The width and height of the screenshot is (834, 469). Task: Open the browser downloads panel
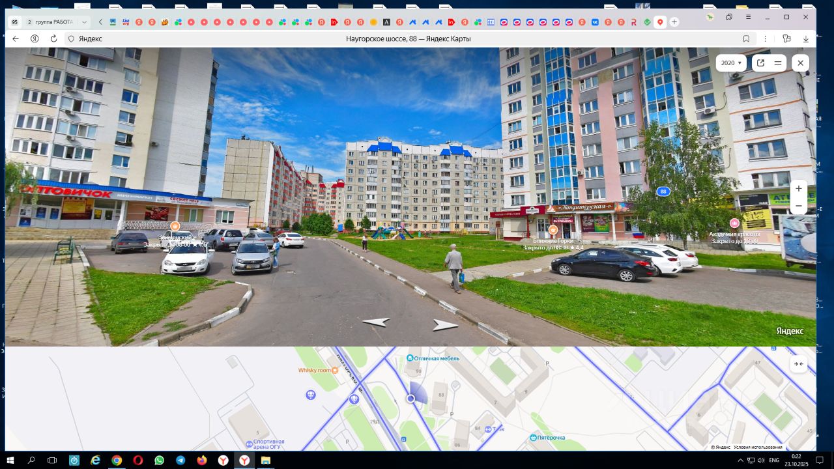pos(806,39)
